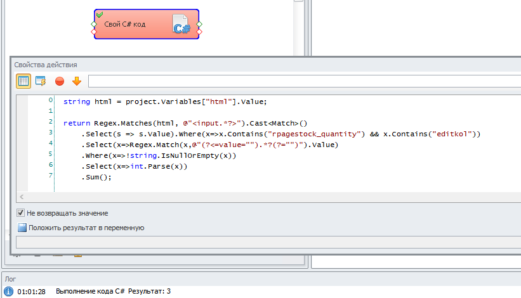Select the Свой C# код action block label
This screenshot has width=521, height=298.
(x=125, y=24)
